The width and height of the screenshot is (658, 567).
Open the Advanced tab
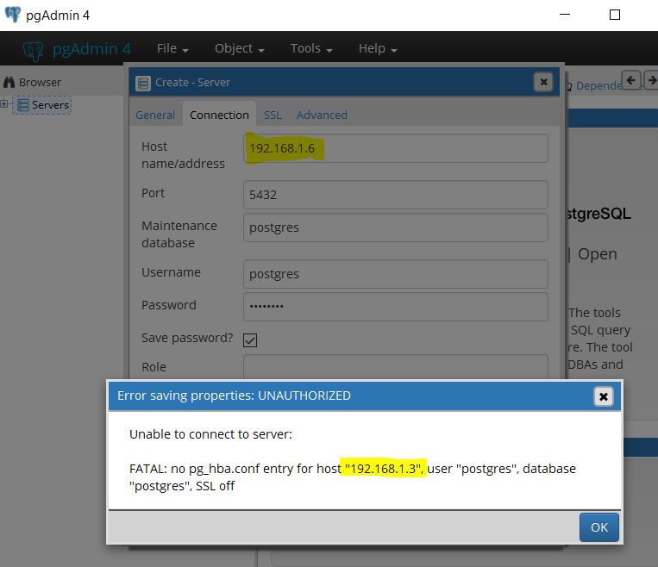coord(322,115)
